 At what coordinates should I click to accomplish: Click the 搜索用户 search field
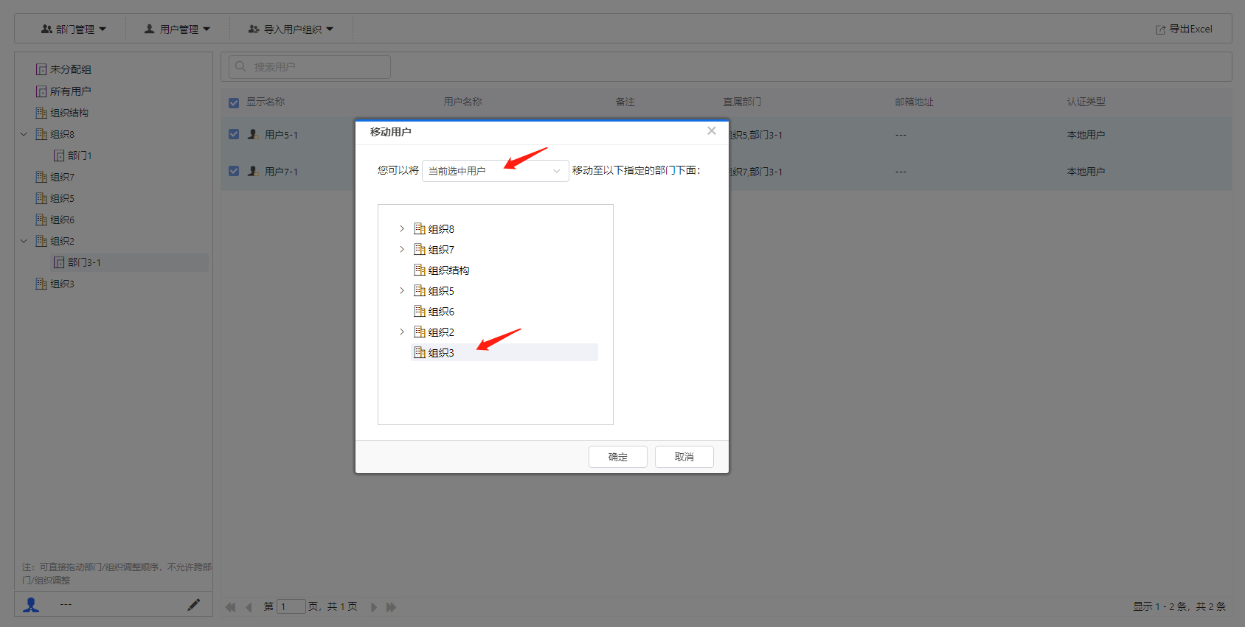tap(310, 67)
